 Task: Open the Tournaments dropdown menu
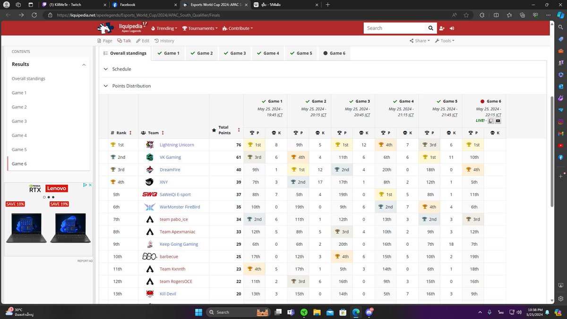(x=200, y=28)
